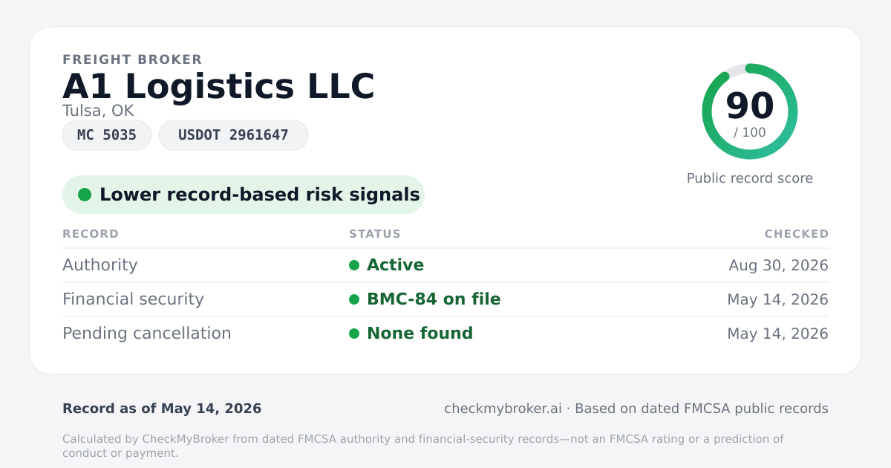The height and width of the screenshot is (468, 891).
Task: Select the Pending cancellation row label
Action: click(147, 334)
